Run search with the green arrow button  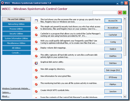(x=124, y=13)
